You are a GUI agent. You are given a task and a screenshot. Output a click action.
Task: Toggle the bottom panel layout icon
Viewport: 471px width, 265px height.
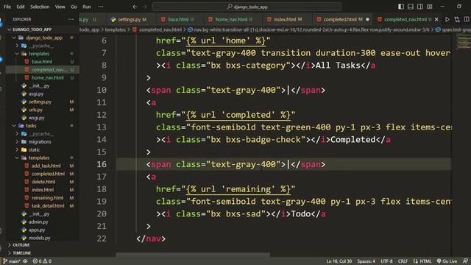click(x=411, y=7)
